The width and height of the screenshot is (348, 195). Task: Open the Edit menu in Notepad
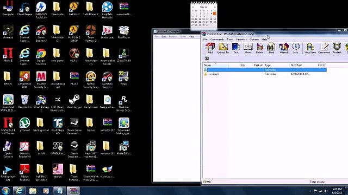pyautogui.click(x=164, y=36)
